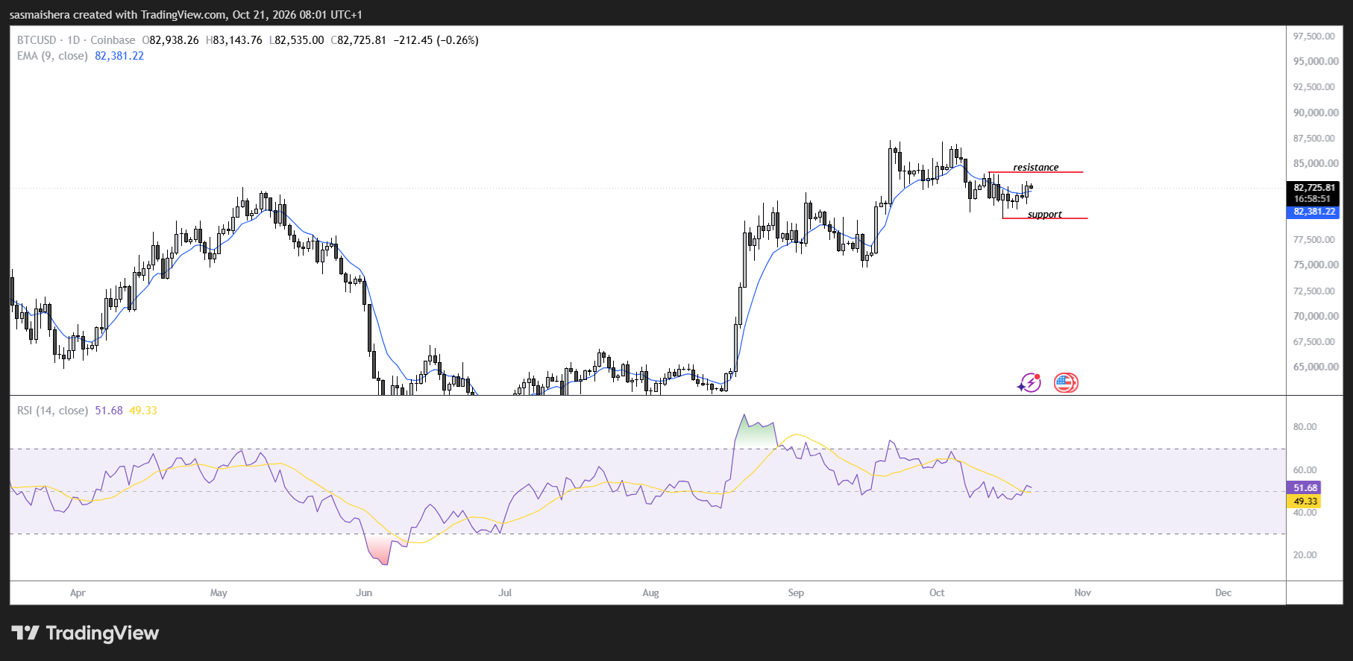Screen dimensions: 1353x661
Task: Click the −212.45 (−0.26%) change value
Action: 436,40
